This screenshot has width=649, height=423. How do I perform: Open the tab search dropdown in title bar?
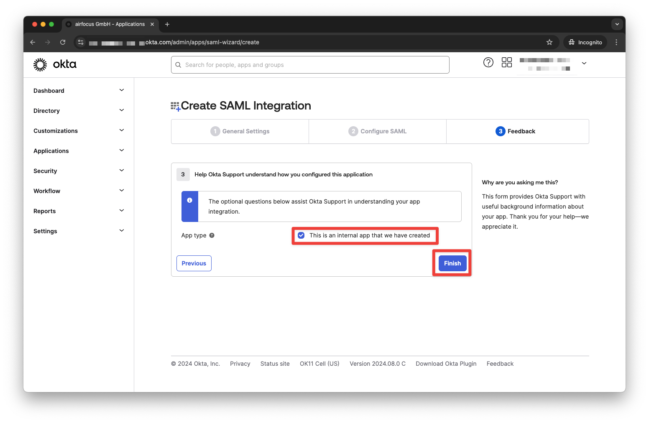point(617,24)
